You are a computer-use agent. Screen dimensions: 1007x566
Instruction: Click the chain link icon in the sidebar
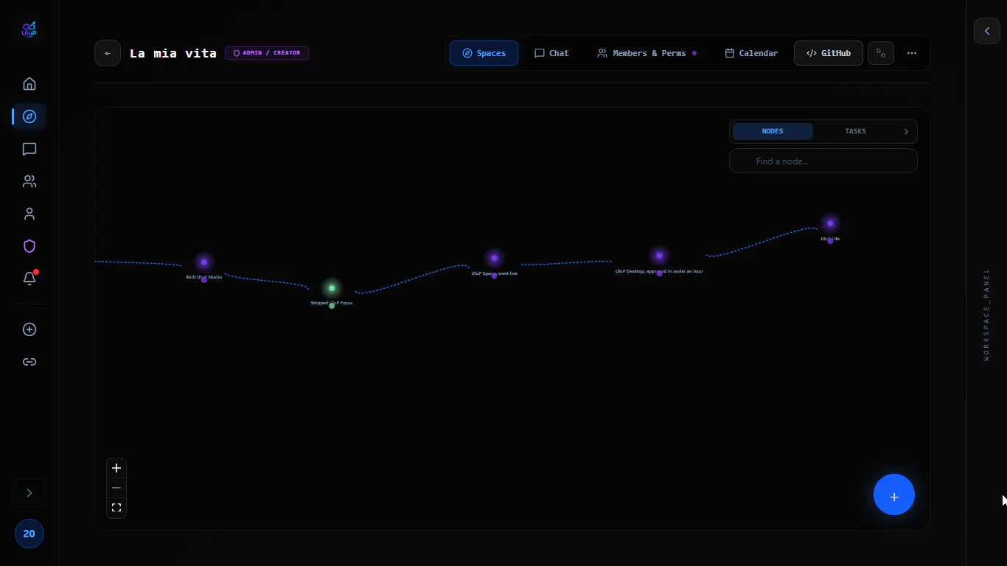(x=29, y=362)
